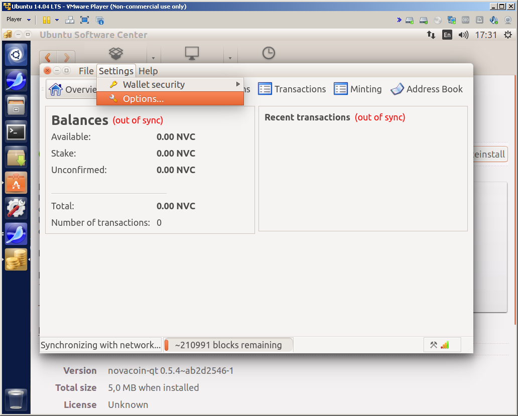Click the 17:31 clock indicator
Viewport: 518px width, 416px height.
tap(486, 35)
